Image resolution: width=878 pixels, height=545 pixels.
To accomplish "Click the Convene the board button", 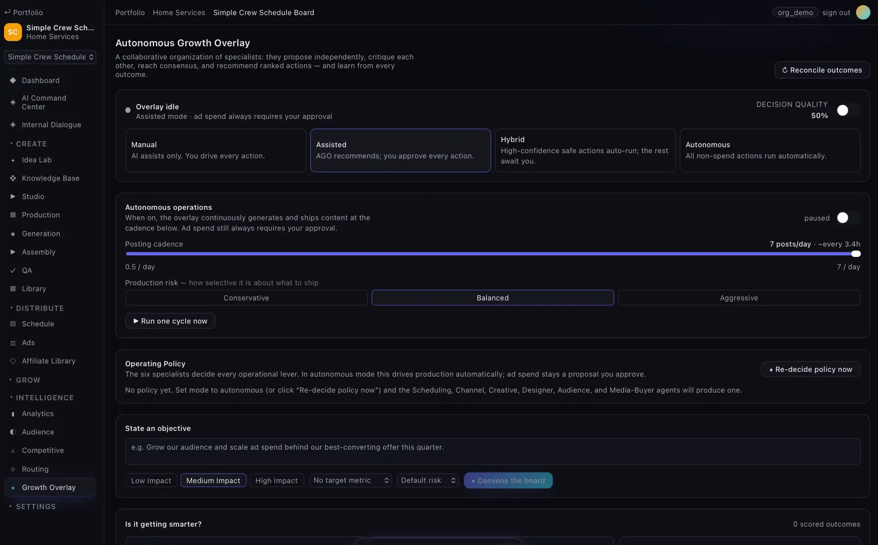I will (x=508, y=481).
